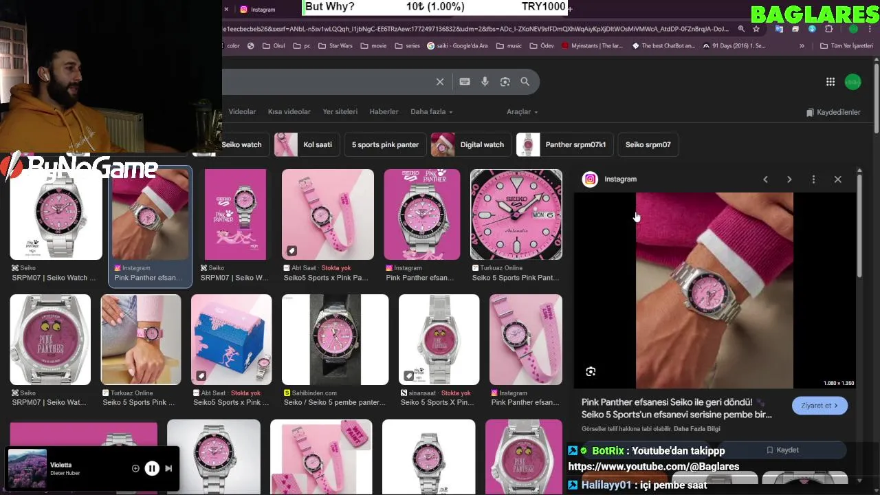Bookmark this page with the star icon
The image size is (880, 495).
coord(756,29)
